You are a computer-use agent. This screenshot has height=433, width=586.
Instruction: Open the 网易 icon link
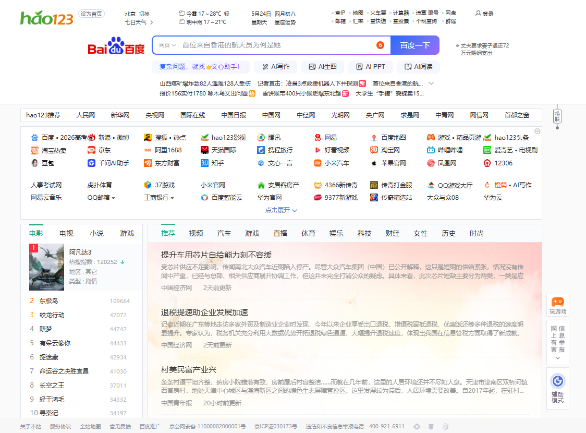[x=318, y=138]
